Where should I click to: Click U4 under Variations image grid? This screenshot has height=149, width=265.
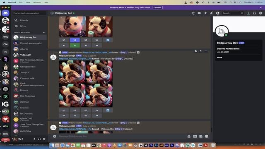coord(97,111)
